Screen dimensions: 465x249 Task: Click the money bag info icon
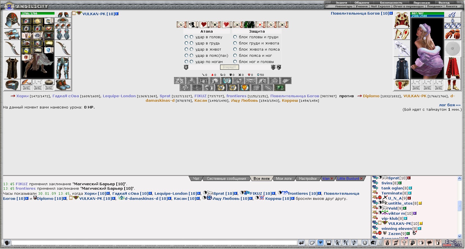click(387, 243)
